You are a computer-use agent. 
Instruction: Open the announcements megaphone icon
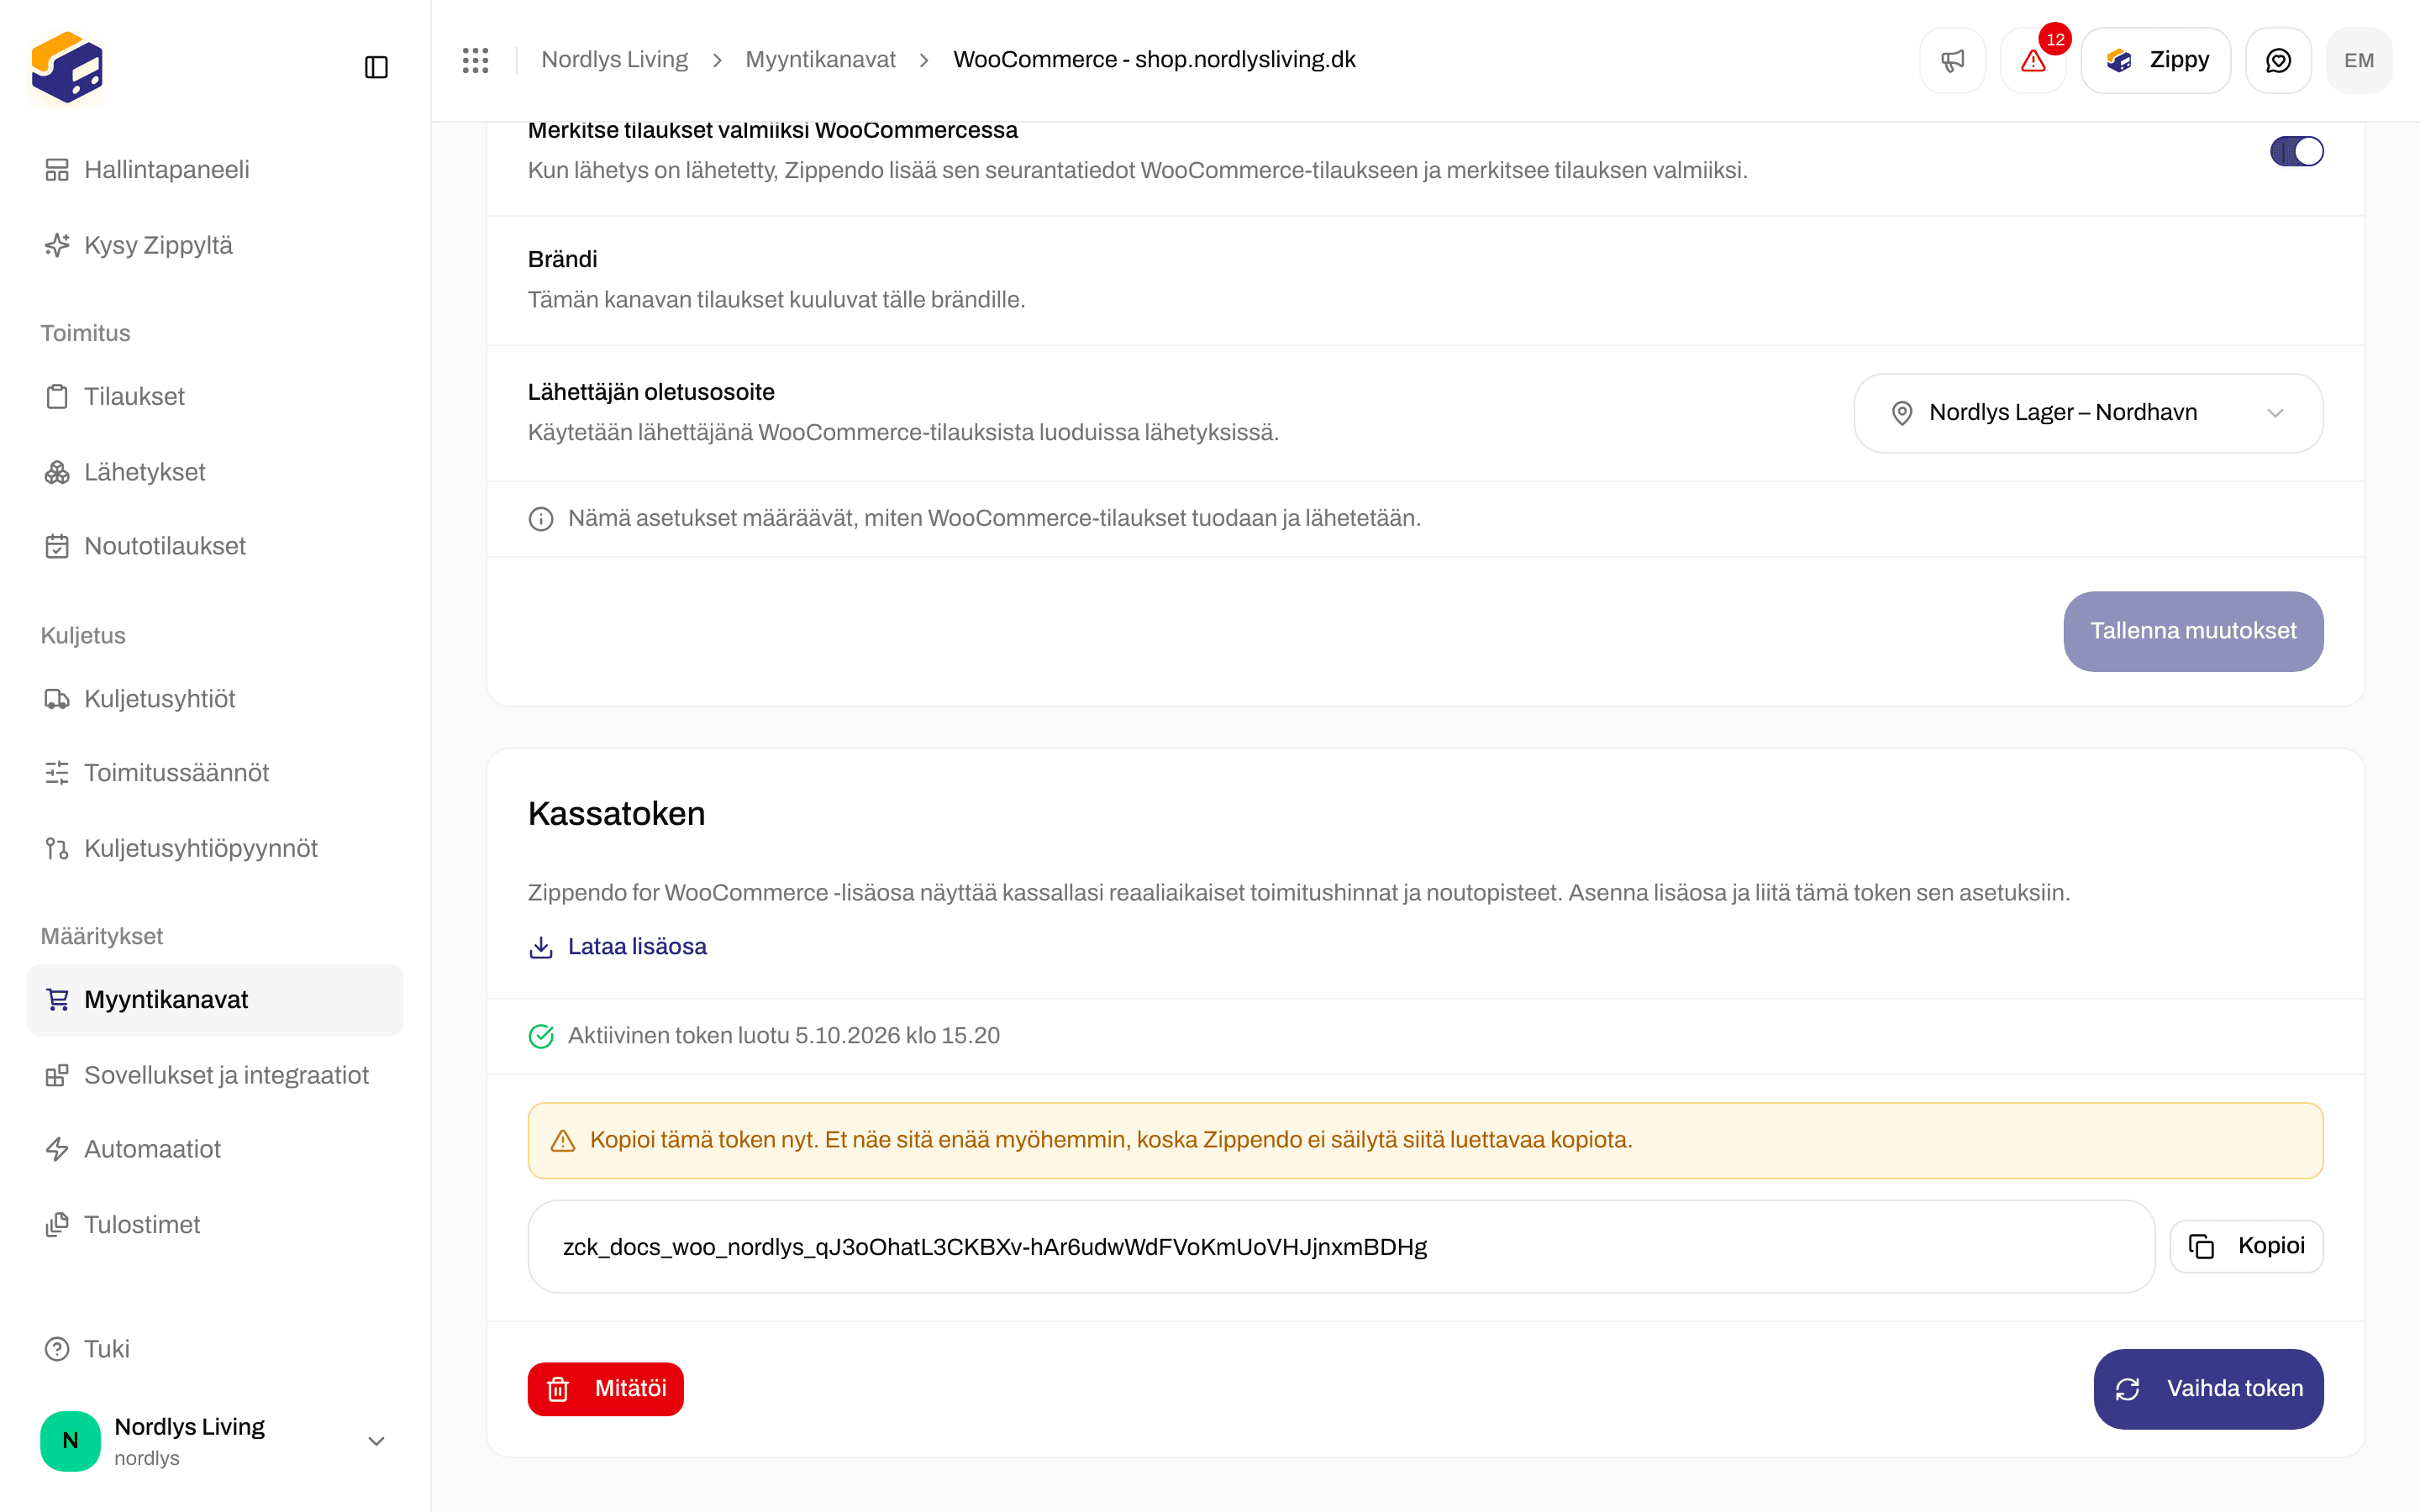pyautogui.click(x=1952, y=60)
